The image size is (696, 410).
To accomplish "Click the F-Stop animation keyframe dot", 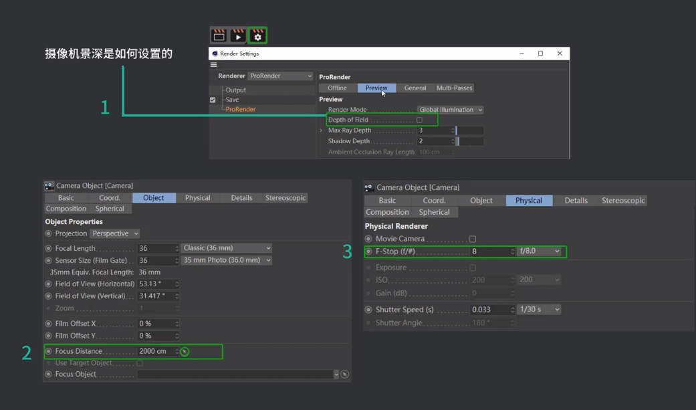I will coord(368,251).
